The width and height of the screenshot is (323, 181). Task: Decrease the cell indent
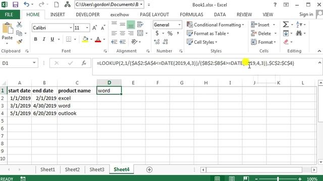pos(114,42)
